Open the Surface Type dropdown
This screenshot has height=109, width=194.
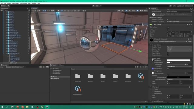point(179,49)
